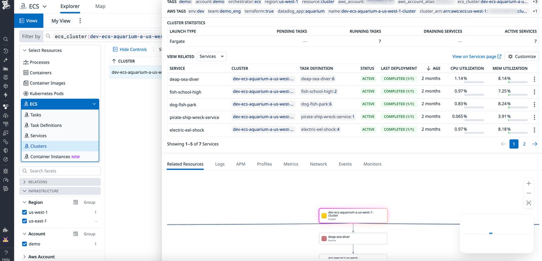Uncheck the us-east-1 region filter

pos(24,221)
